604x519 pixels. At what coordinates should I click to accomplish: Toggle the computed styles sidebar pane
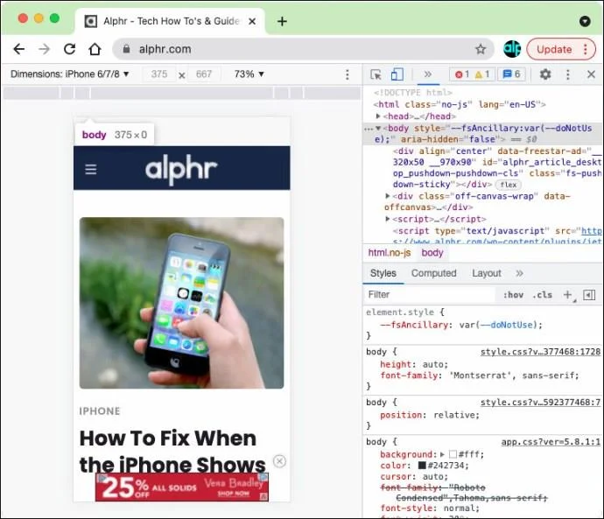pyautogui.click(x=589, y=295)
